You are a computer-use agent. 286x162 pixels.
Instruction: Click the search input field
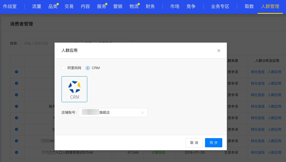pos(51,43)
